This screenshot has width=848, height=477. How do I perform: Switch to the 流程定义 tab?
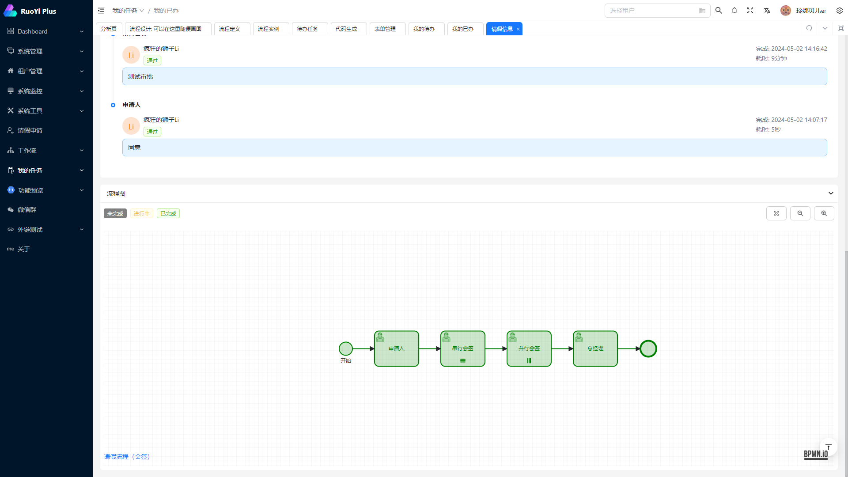[232, 29]
